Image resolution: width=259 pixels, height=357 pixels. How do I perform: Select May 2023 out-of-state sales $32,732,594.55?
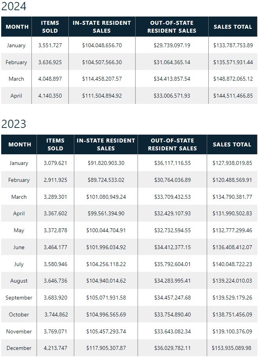(172, 230)
